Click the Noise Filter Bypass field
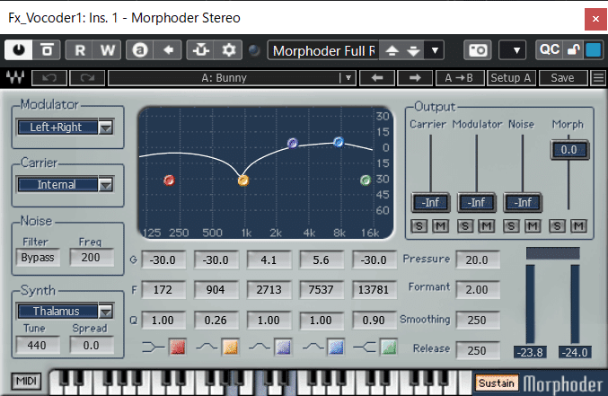 (x=38, y=258)
